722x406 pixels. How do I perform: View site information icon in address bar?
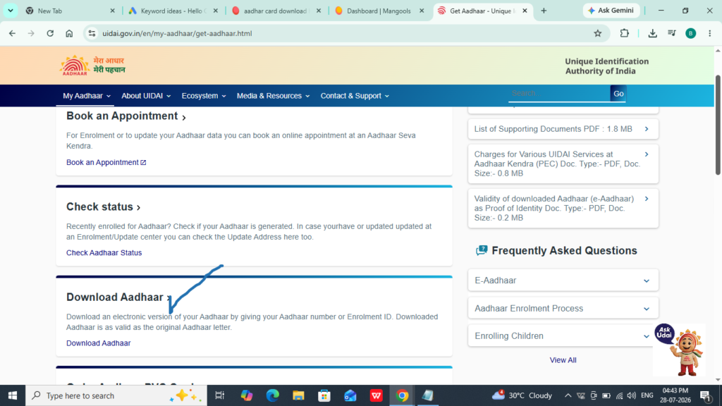tap(92, 33)
